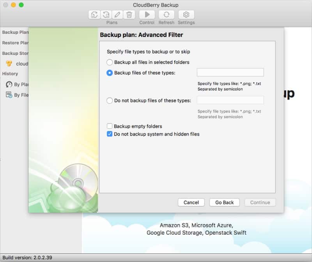Select Restore Plans in the sidebar
312x262 pixels.
pyautogui.click(x=15, y=43)
